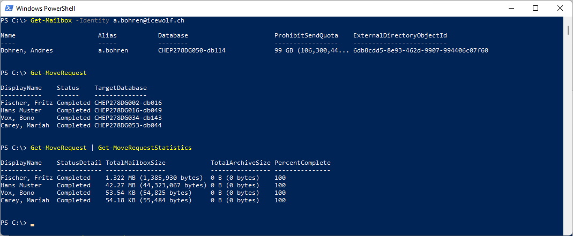Click the GUID '6db8cdd5-8e93-462d-9907-994406c07f60'
573x236 pixels.
(x=421, y=50)
